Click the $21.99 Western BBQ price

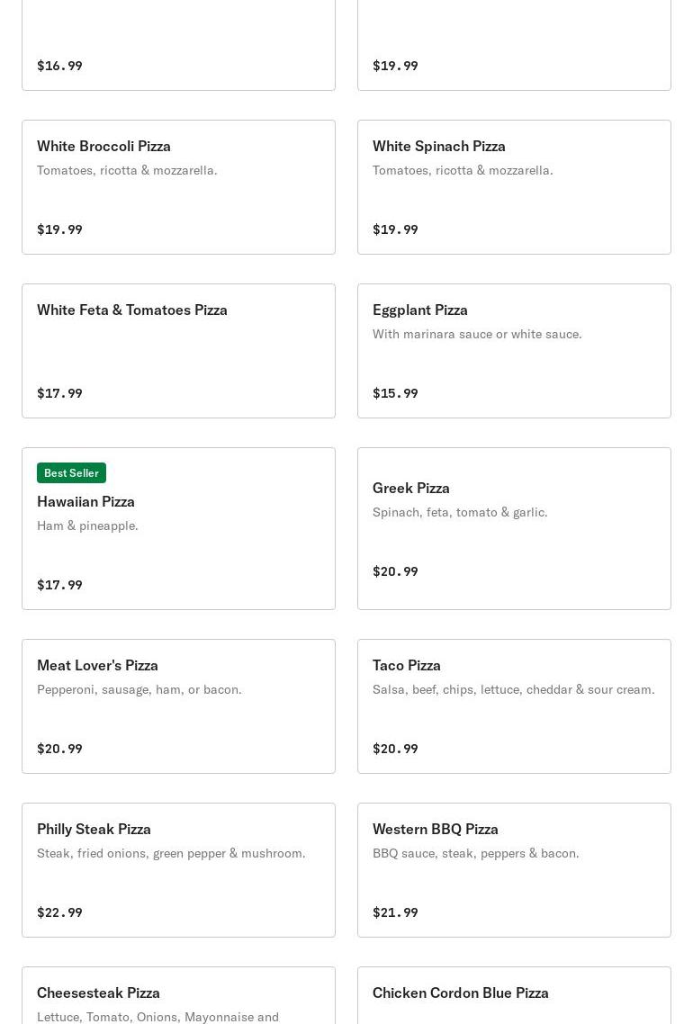point(395,912)
